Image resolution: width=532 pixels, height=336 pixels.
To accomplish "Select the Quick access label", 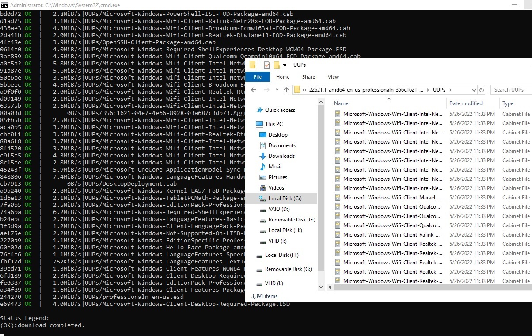I will tap(280, 110).
